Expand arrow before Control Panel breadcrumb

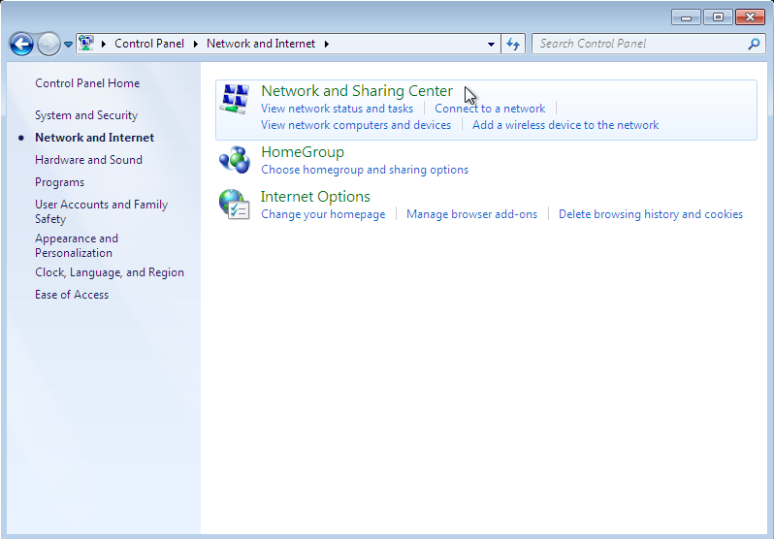pos(103,44)
